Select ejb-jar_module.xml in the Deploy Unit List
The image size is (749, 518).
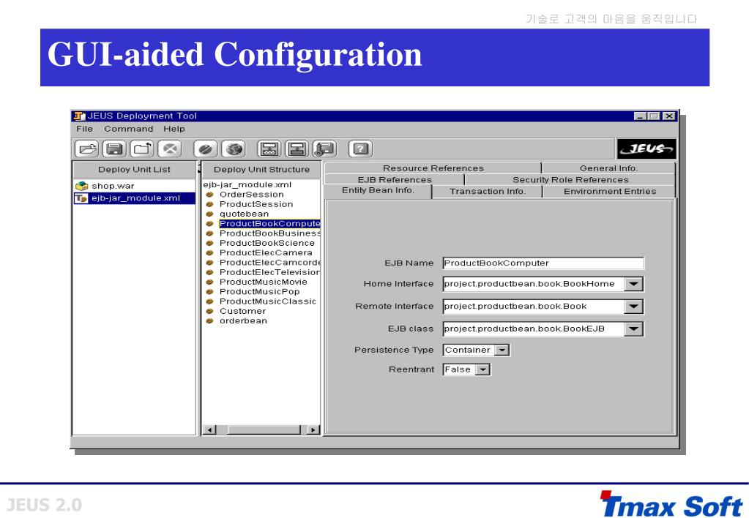click(135, 198)
